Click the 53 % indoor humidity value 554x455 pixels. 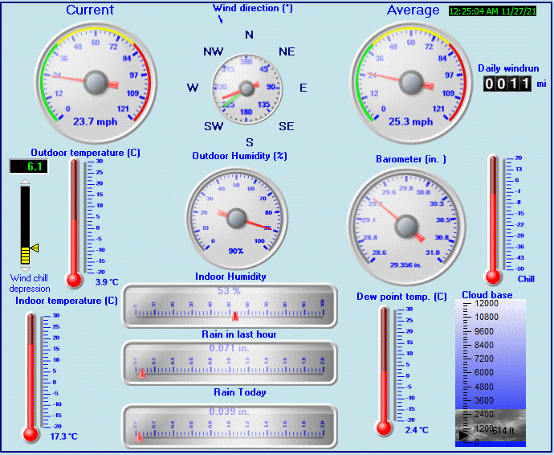pos(230,291)
